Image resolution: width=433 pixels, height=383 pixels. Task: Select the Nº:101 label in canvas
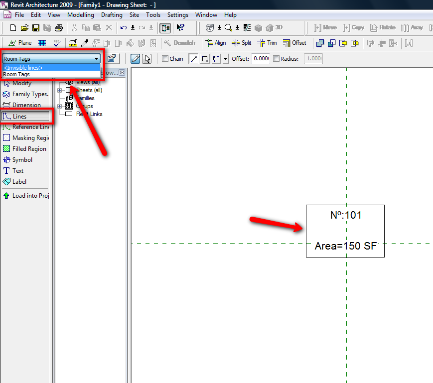tap(346, 215)
